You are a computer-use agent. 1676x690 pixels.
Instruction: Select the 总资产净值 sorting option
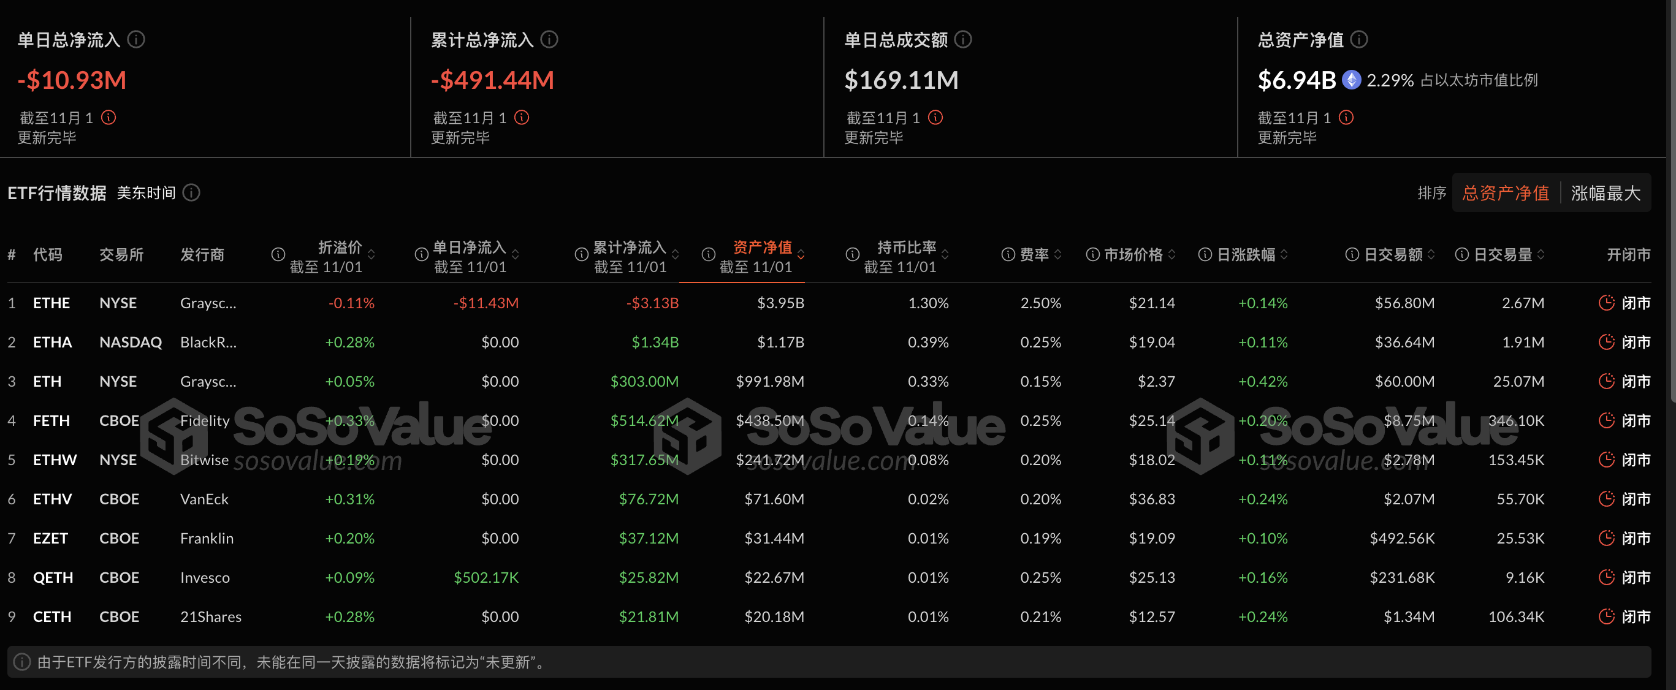(1505, 192)
